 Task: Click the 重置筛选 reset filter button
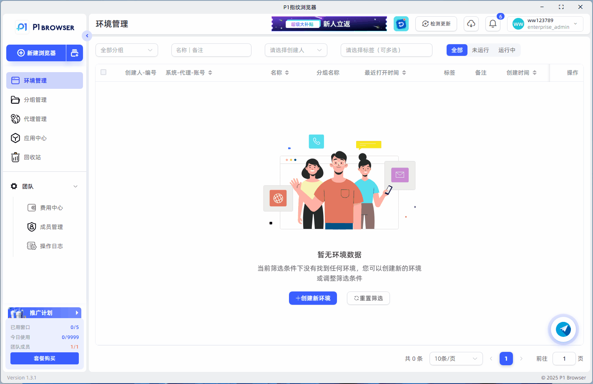coord(368,298)
